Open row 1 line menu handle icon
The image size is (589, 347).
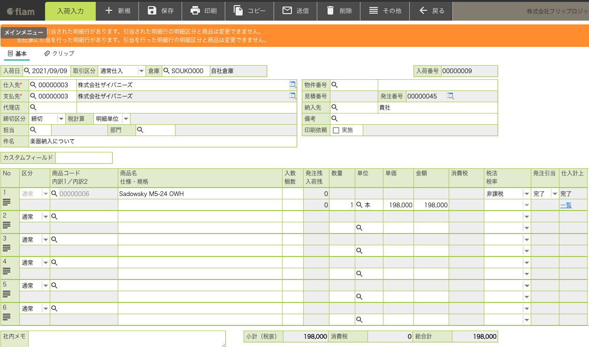[7, 202]
